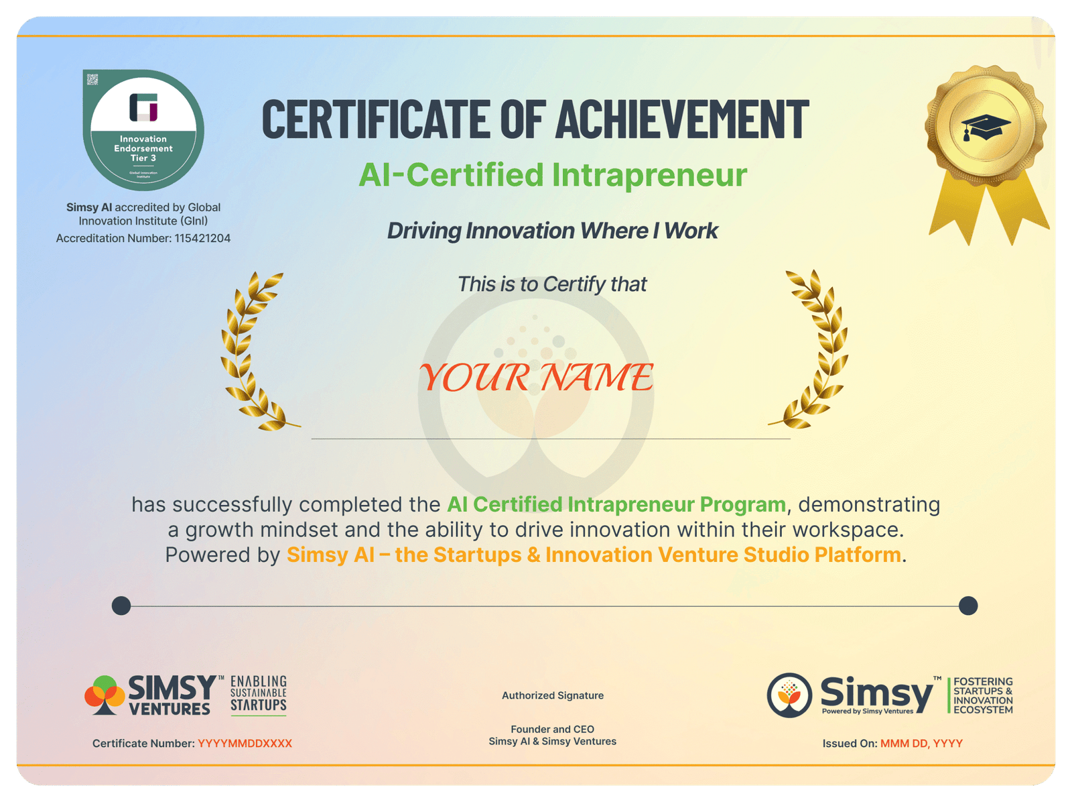Select the YOUR NAME placeholder text

pyautogui.click(x=536, y=378)
